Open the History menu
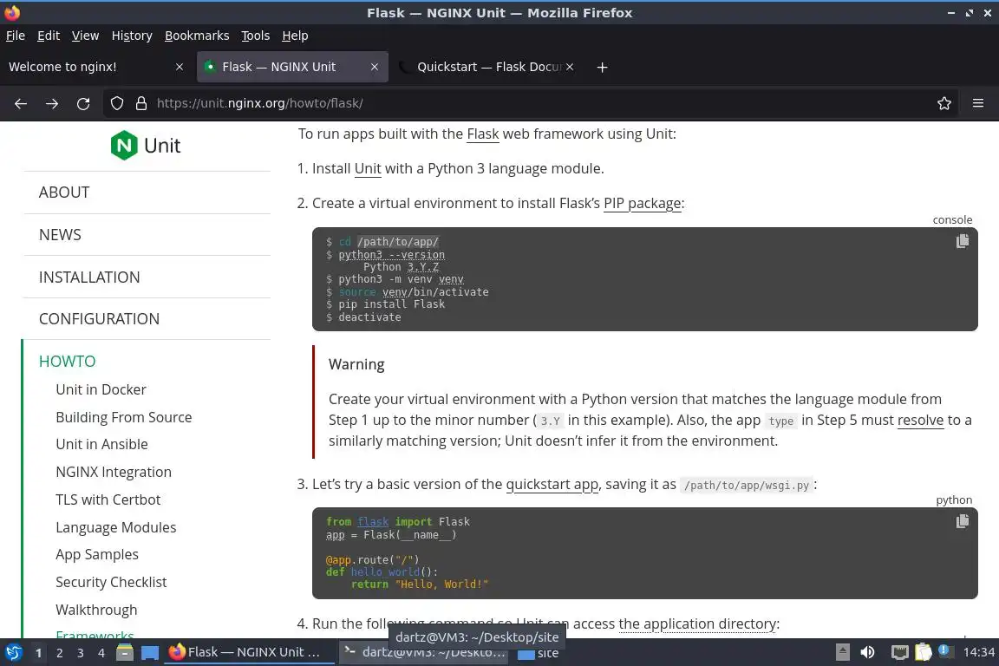Screen dimensions: 999x666 [132, 36]
